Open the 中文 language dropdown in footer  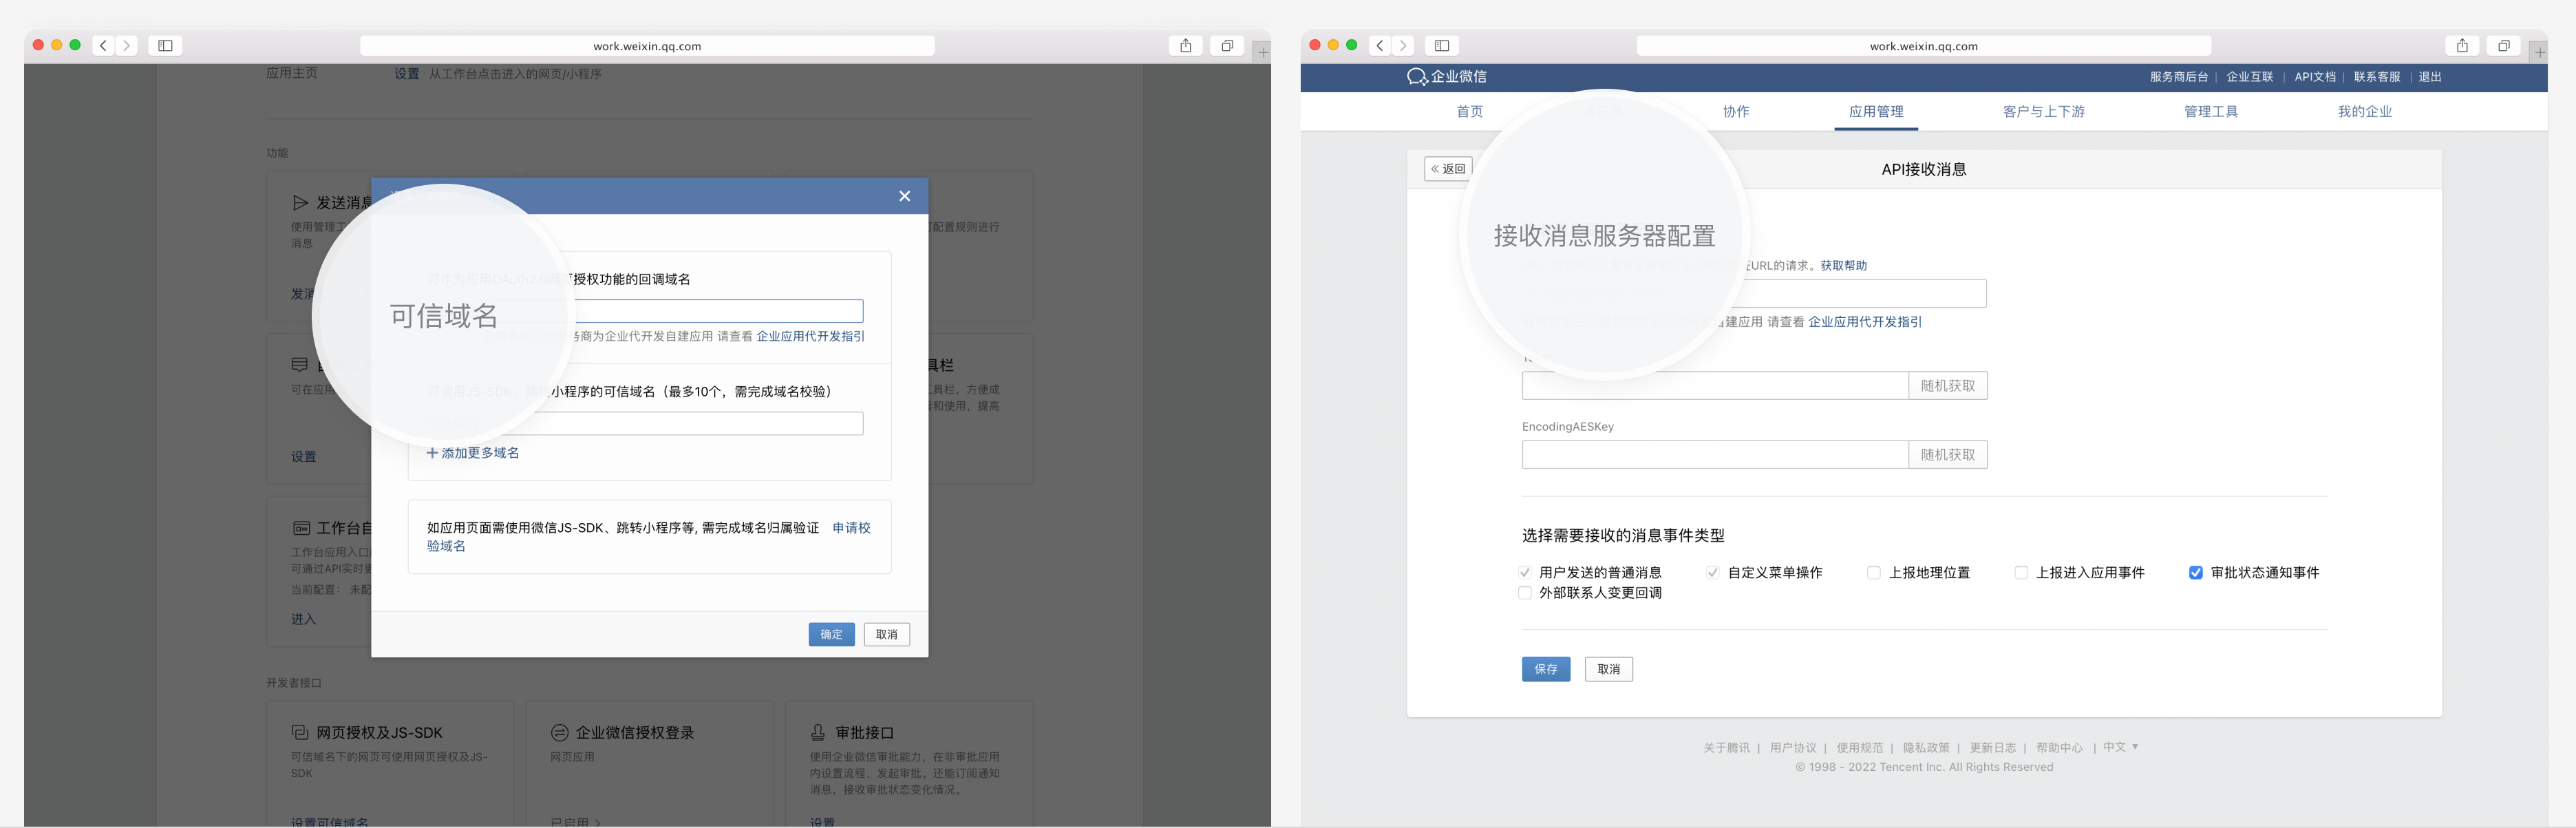(x=2120, y=747)
